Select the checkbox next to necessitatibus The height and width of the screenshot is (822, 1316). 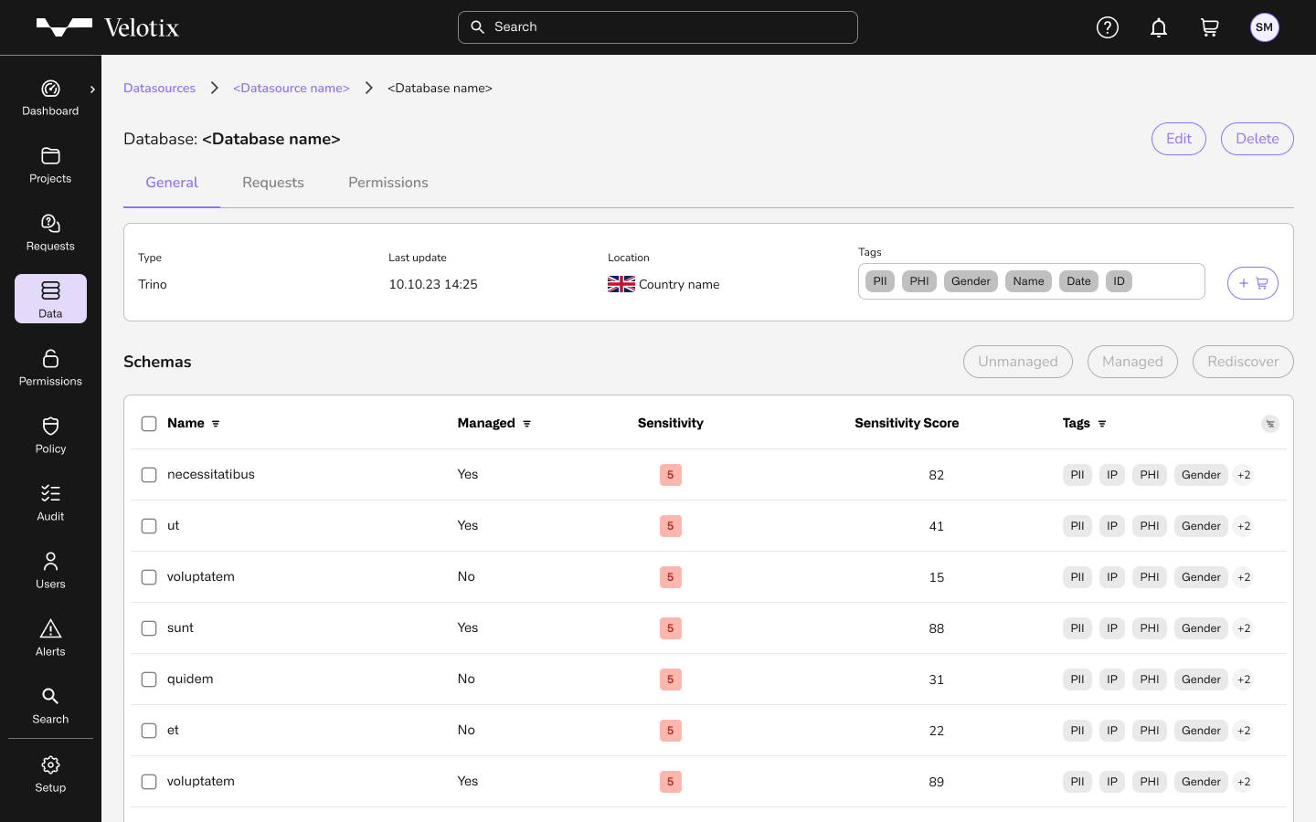tap(149, 475)
